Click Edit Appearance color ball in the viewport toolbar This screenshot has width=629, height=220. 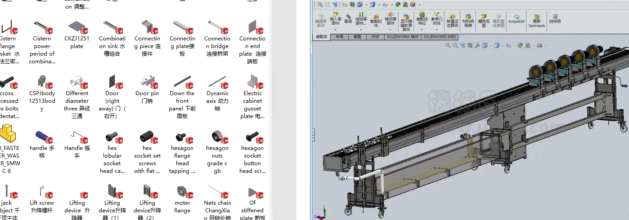(521, 45)
